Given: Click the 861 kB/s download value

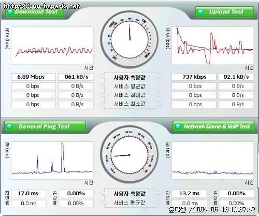Looking at the screenshot, I should [76, 77].
